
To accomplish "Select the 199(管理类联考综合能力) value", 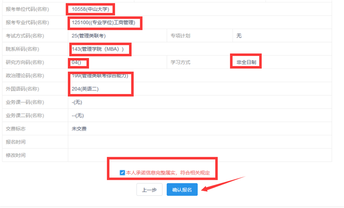I will (x=102, y=76).
